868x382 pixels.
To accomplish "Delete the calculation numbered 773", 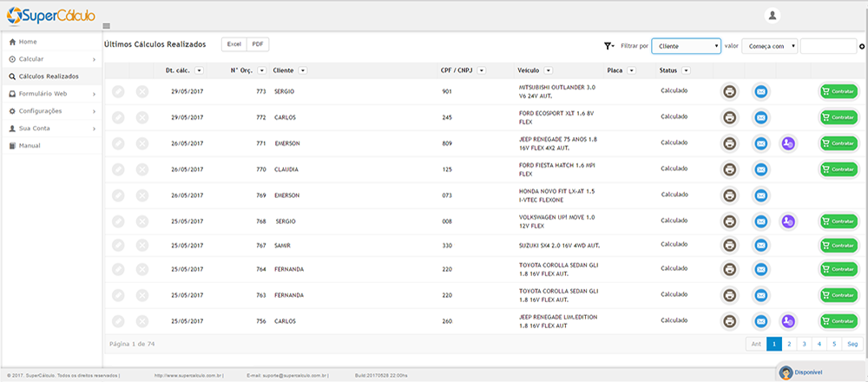I will [142, 91].
